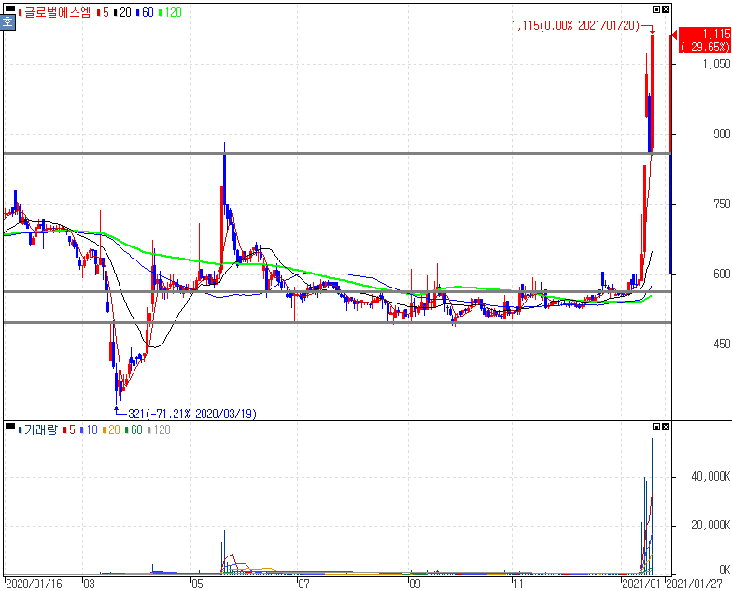Viewport: 732px width, 591px height.
Task: Click the 2020/01/16 start date label
Action: click(x=34, y=584)
